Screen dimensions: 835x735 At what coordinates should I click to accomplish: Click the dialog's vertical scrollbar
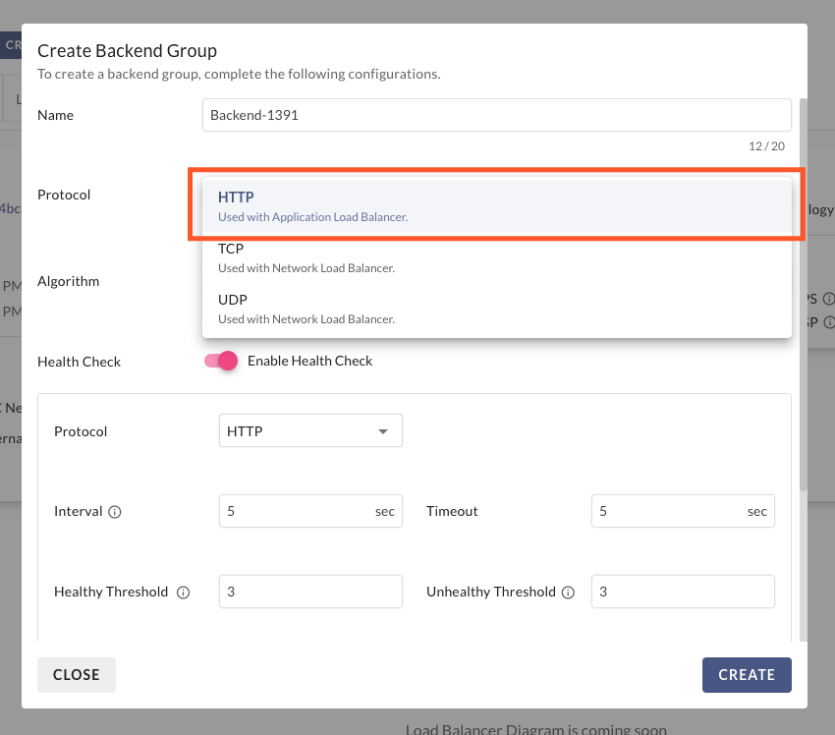coord(804,295)
